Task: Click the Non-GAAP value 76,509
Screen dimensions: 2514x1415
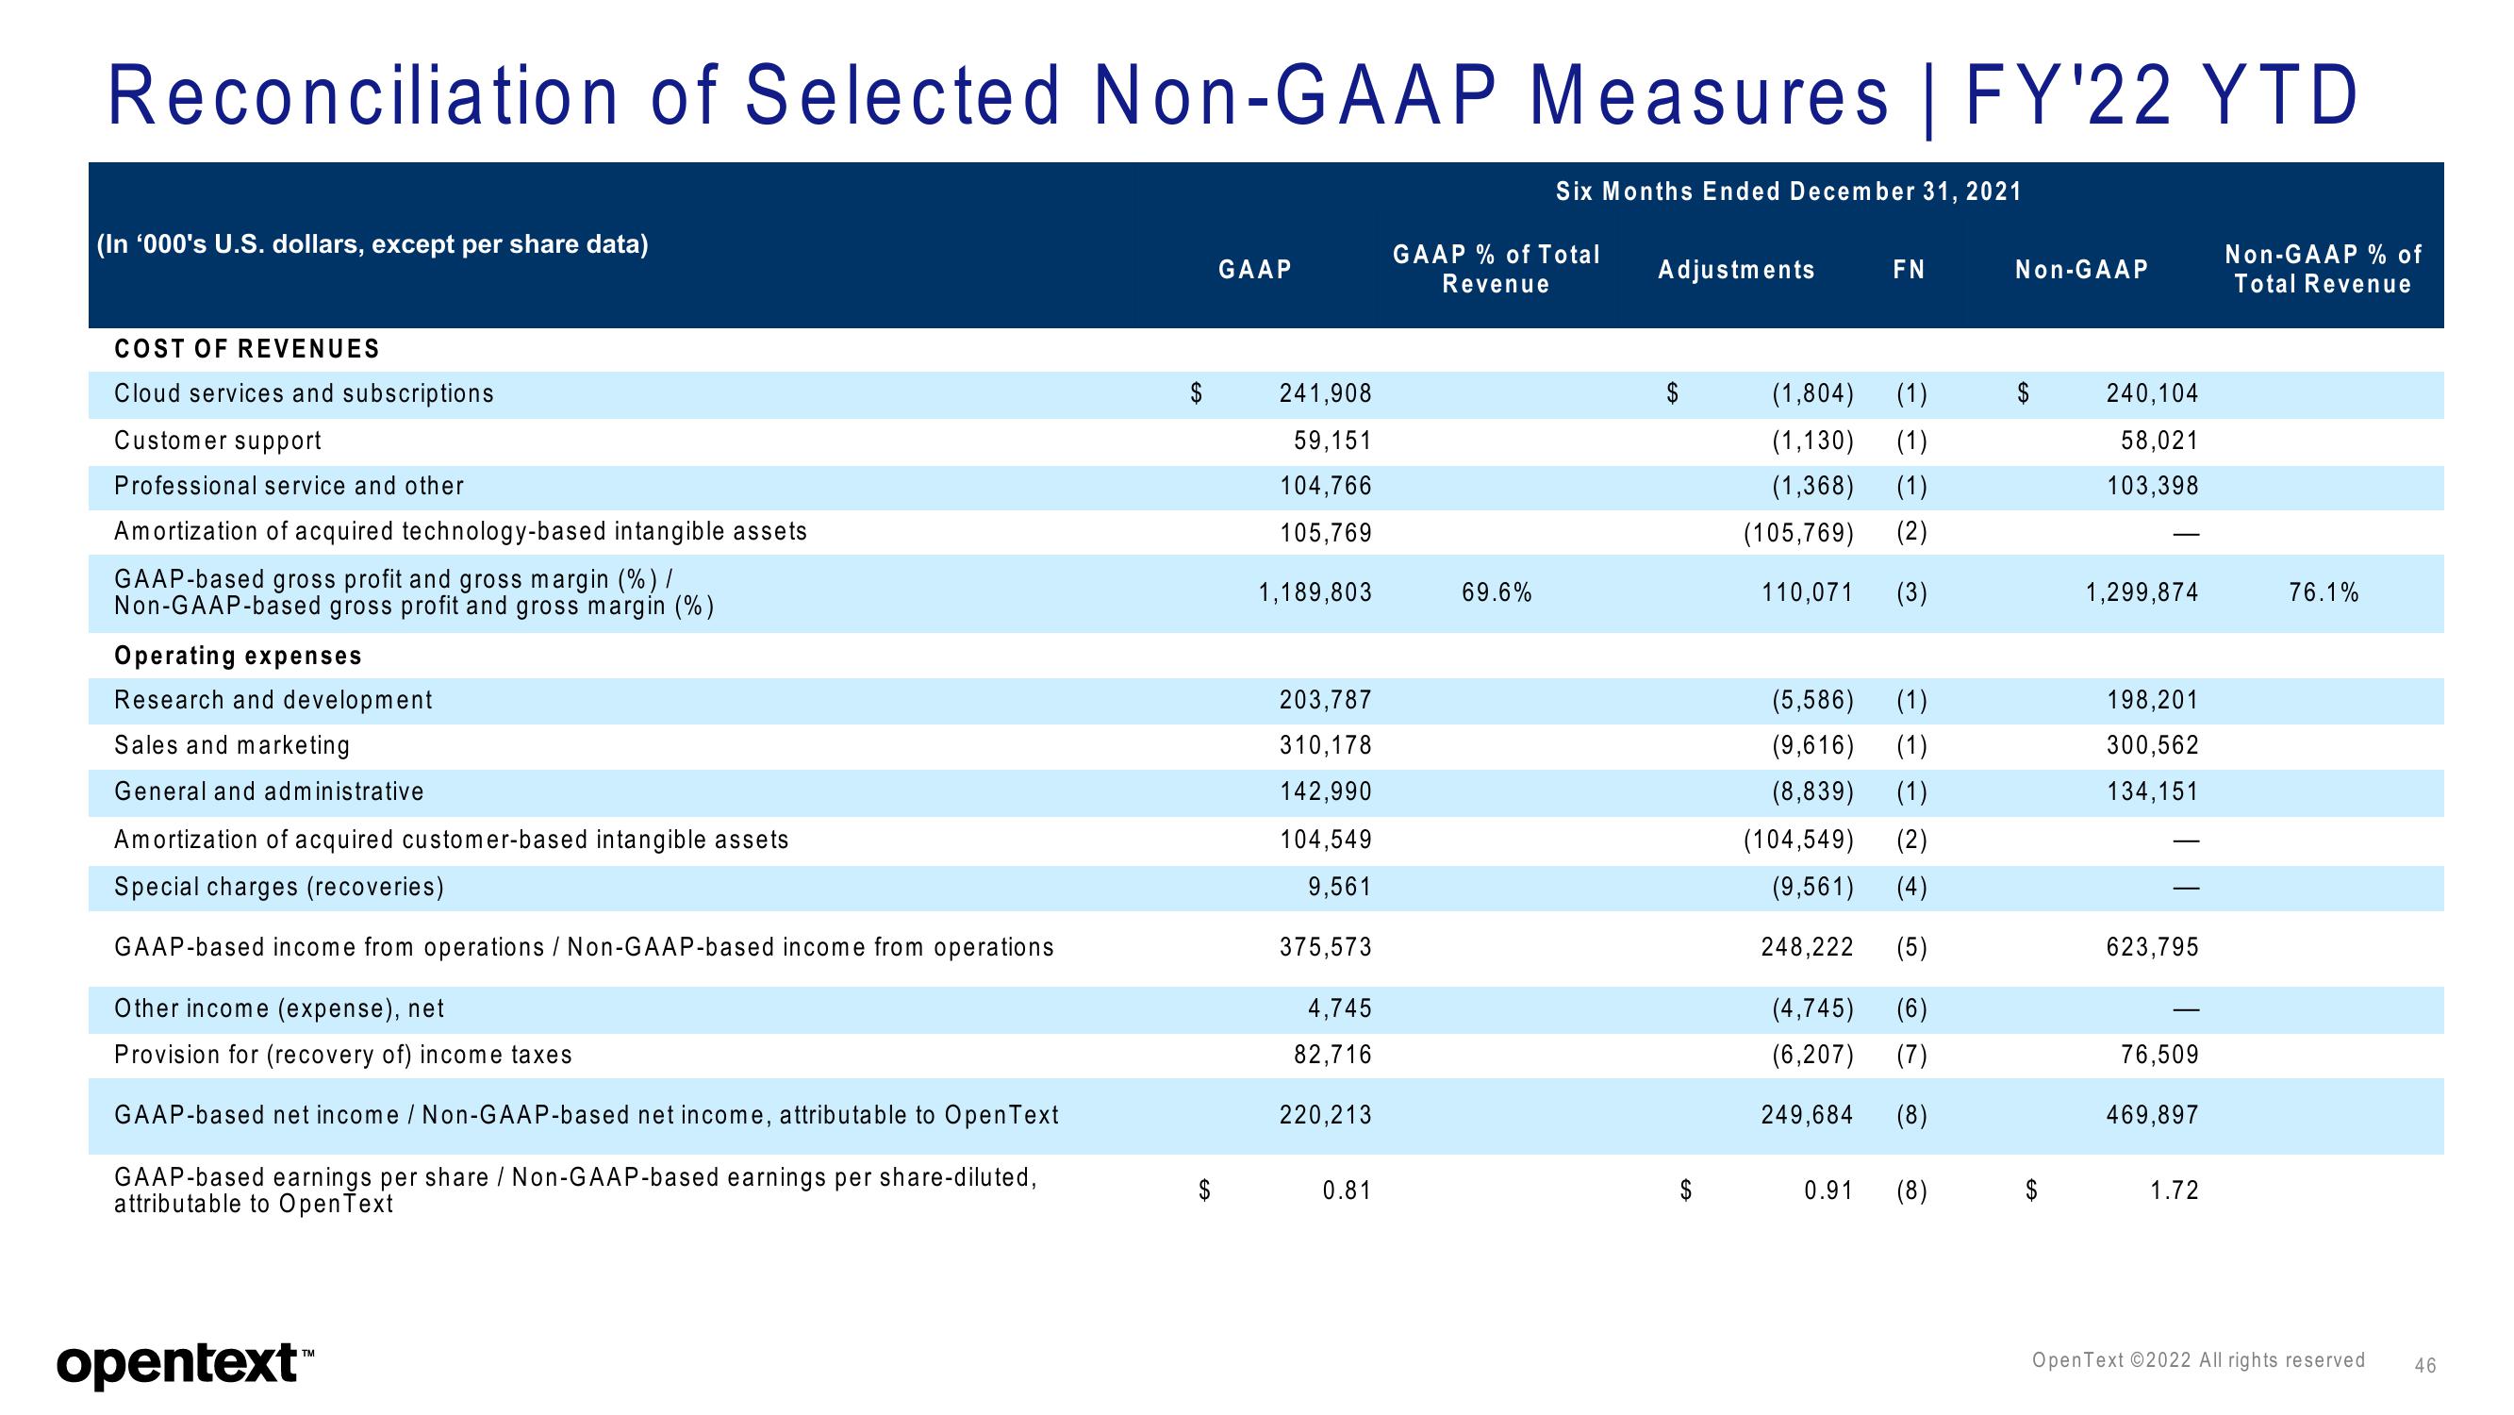Action: 2159,1055
